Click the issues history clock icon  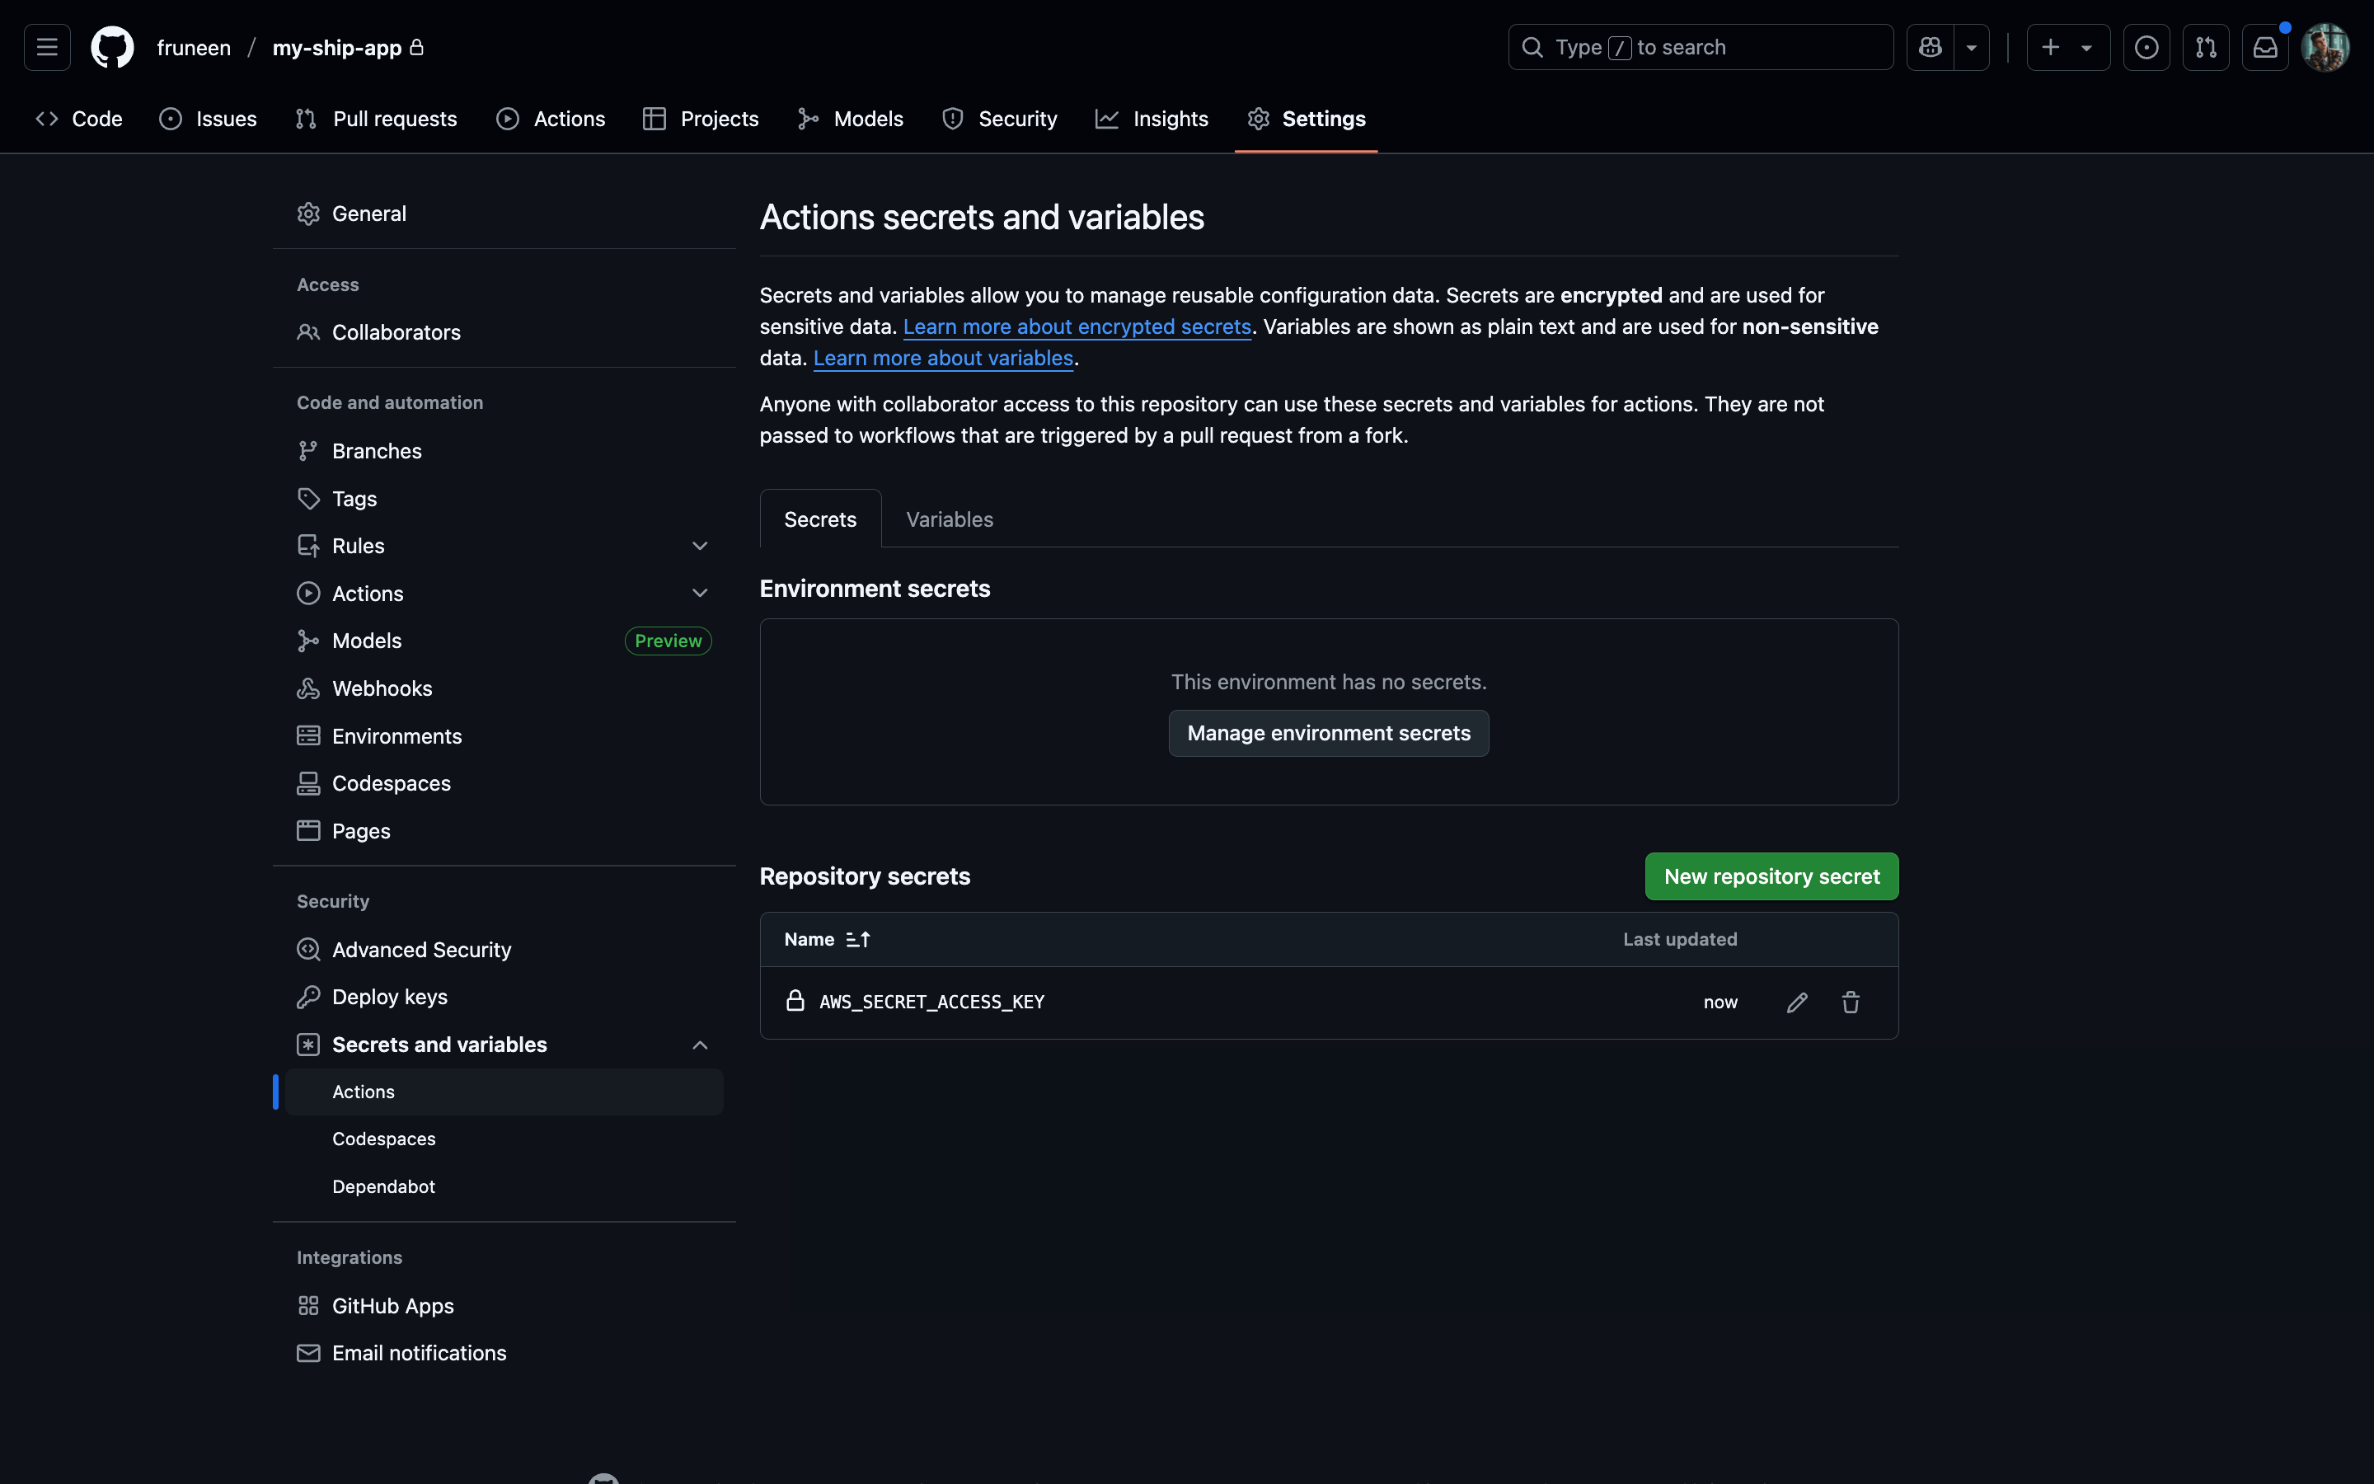tap(2146, 46)
